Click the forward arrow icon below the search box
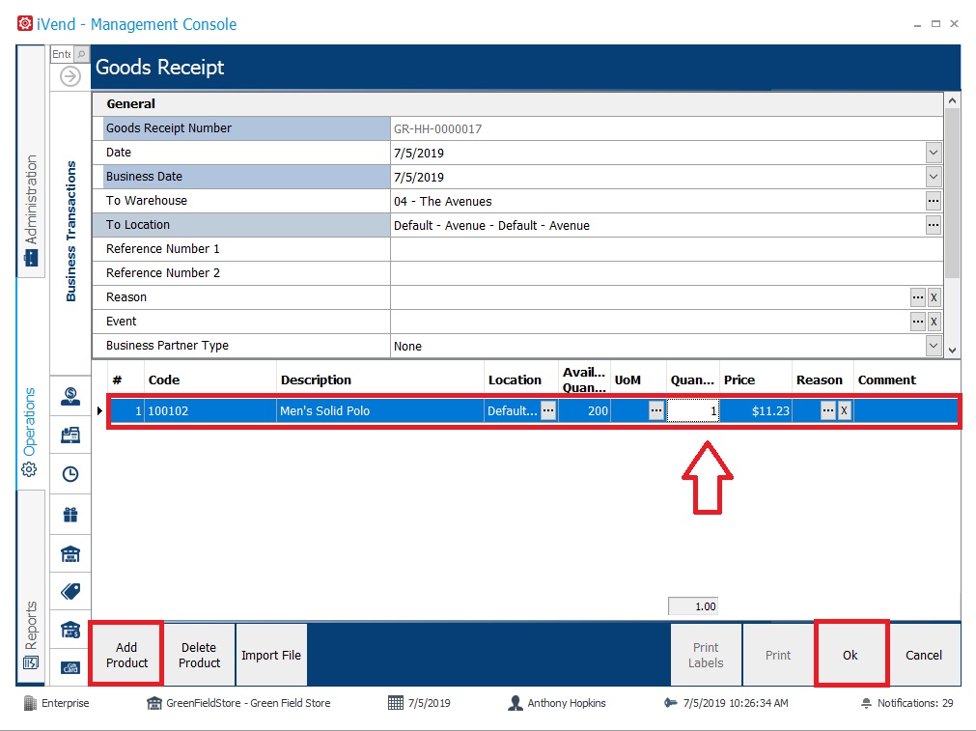Viewport: 976px width, 731px height. (70, 76)
